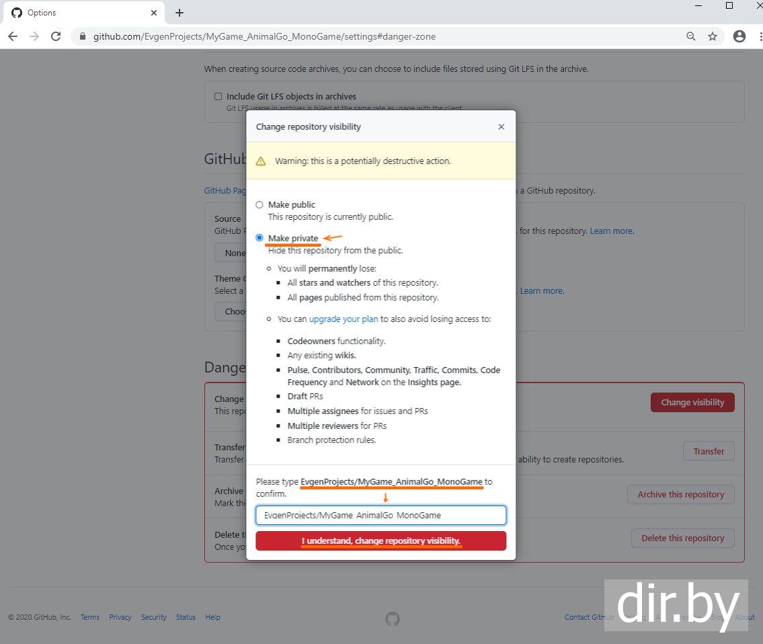This screenshot has width=763, height=644.
Task: Click the upgrade your plan link
Action: [x=344, y=319]
